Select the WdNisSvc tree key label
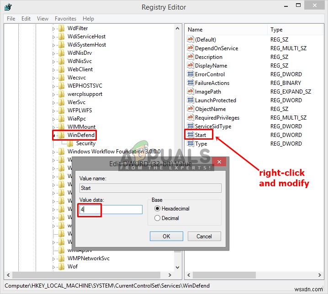Screen dimensions: 328x294 (x=79, y=61)
